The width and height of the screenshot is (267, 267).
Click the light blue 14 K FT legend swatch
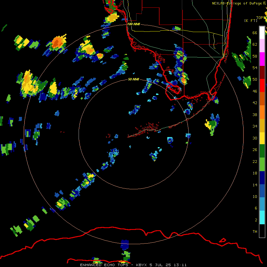262,204
